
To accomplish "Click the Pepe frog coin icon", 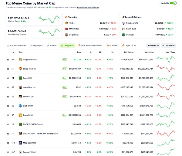I will tap(20, 78).
